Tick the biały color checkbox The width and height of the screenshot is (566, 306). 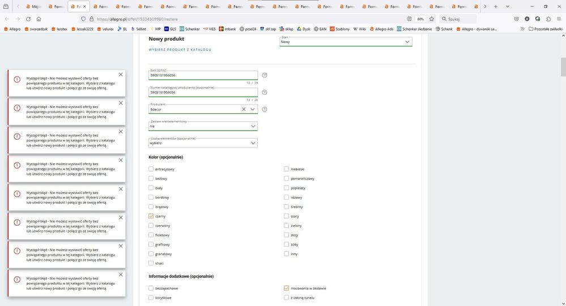pyautogui.click(x=151, y=188)
